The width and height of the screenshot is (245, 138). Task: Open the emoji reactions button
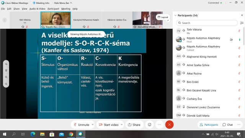[x=150, y=125]
